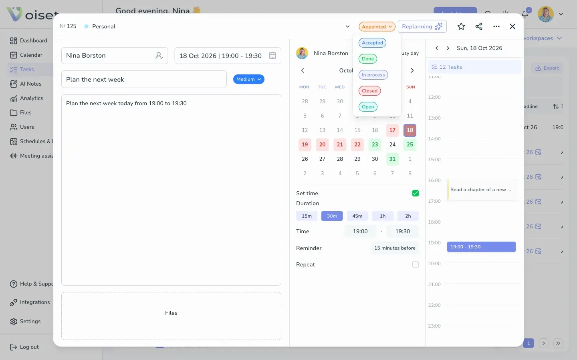
Task: Open the Medium priority dropdown
Action: [249, 79]
